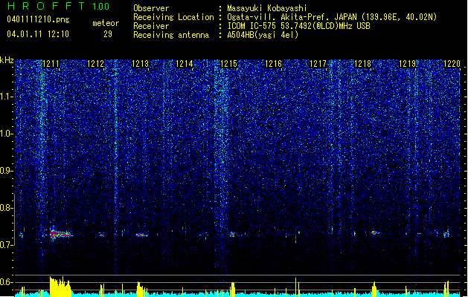Click the name Masayuki Kobayashi

click(267, 8)
